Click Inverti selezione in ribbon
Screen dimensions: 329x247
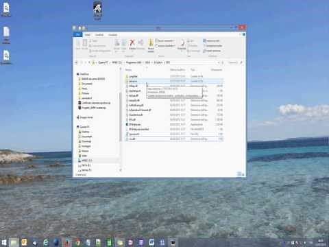click(x=212, y=51)
